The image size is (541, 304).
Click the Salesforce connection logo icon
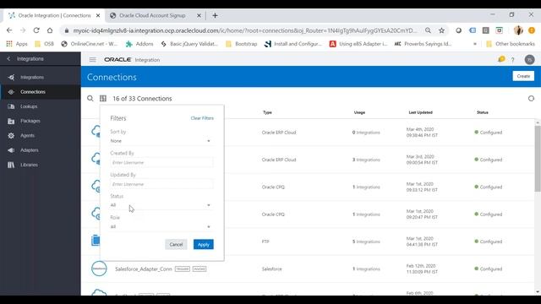coord(99,269)
